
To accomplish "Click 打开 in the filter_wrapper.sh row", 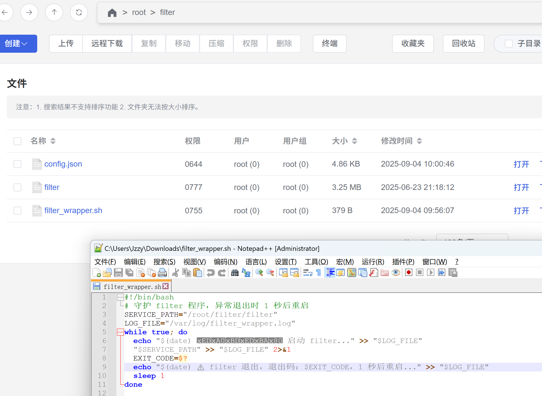I will (521, 211).
